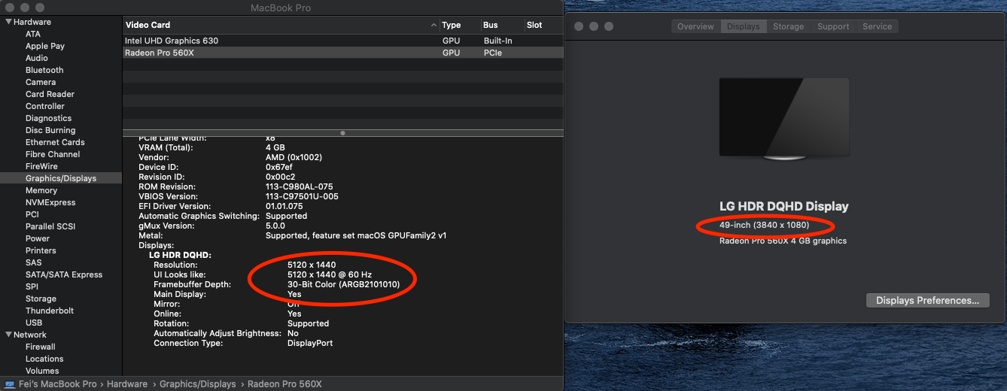Select FireWire in the sidebar

pyautogui.click(x=41, y=166)
